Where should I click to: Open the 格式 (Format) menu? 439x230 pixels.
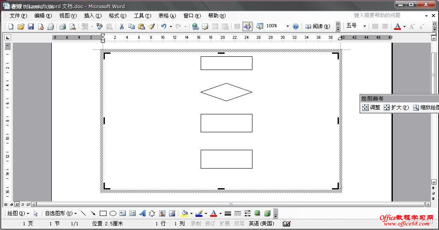coord(117,16)
